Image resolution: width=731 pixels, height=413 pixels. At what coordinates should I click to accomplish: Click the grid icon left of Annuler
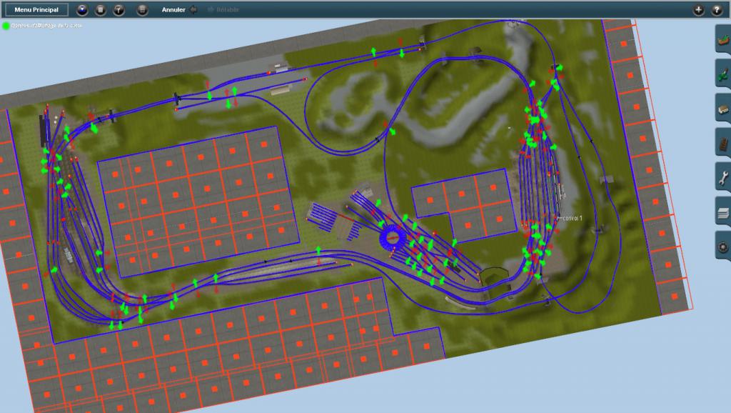(x=142, y=9)
